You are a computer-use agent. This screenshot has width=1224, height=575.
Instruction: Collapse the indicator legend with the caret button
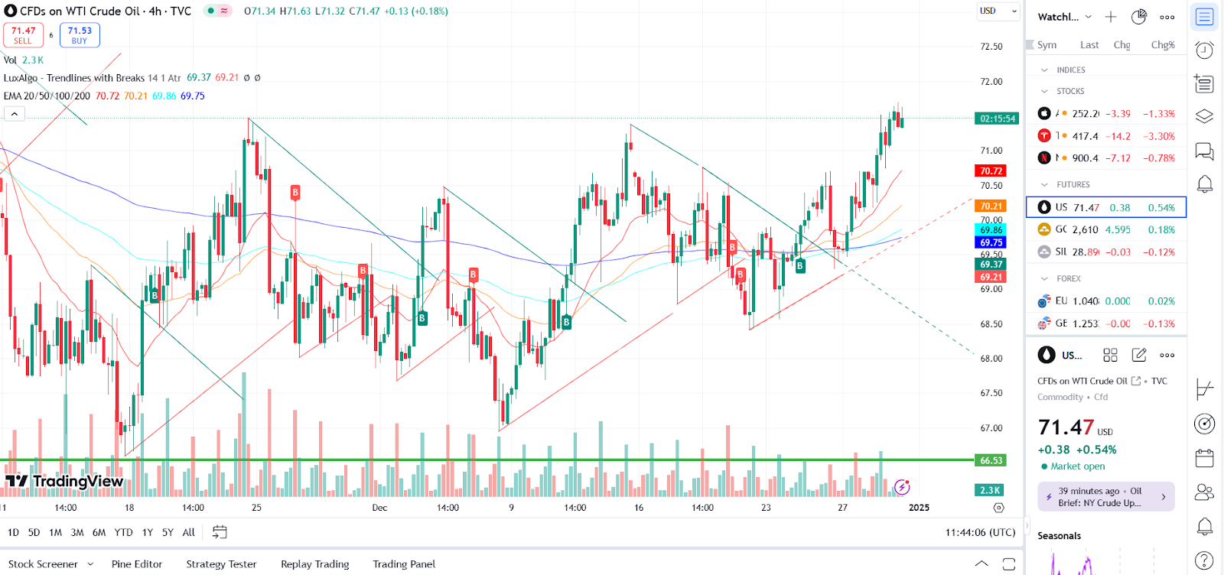(x=14, y=114)
